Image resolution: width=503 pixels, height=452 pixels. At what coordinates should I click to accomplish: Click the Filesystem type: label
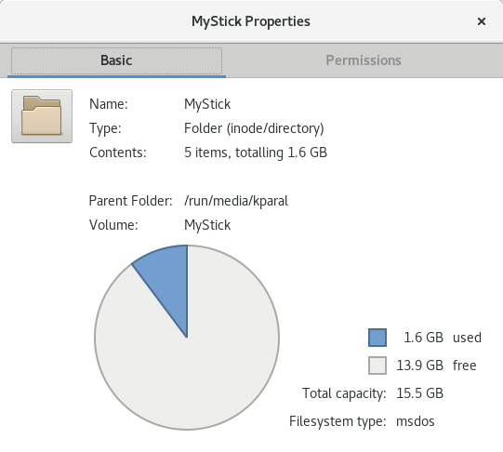coord(338,421)
